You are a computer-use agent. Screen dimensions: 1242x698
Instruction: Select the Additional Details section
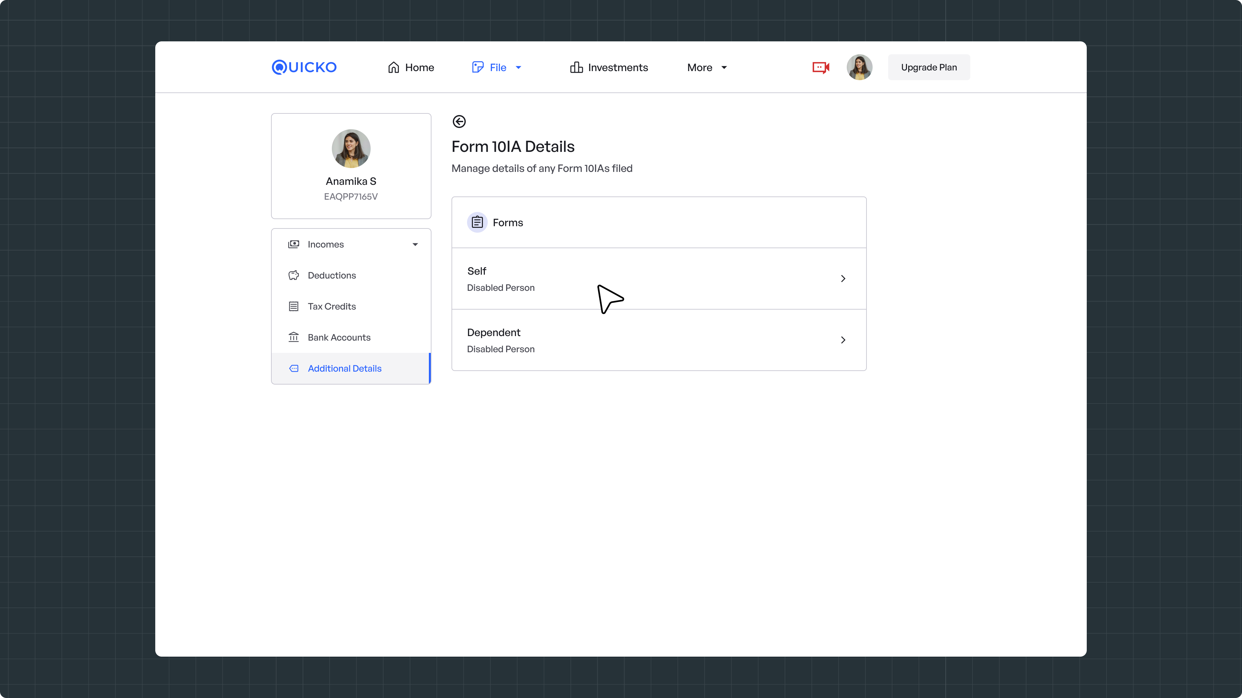[x=351, y=368]
